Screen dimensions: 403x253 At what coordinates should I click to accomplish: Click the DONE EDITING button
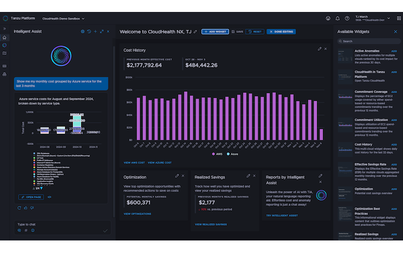coord(281,32)
